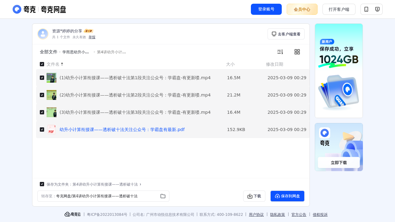Click the (3) 第3段 mp4 file name
Screen dimensions: 395x222
(x=135, y=112)
